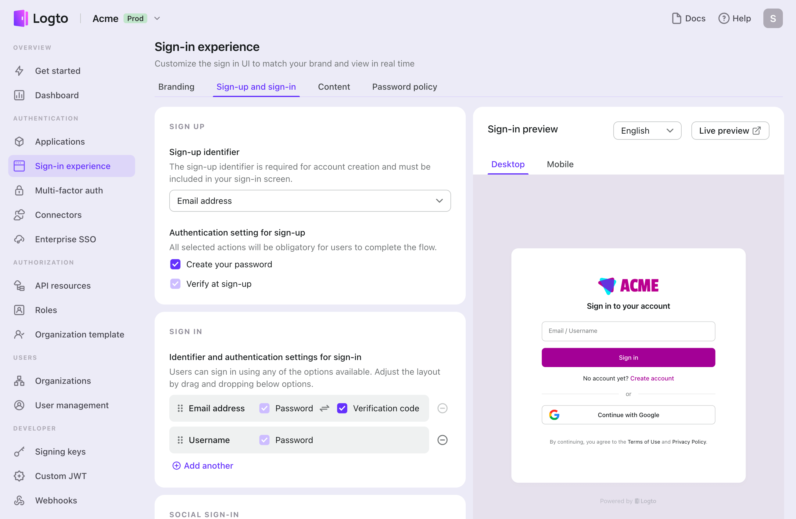Click the Webhooks sidebar icon

tap(19, 500)
